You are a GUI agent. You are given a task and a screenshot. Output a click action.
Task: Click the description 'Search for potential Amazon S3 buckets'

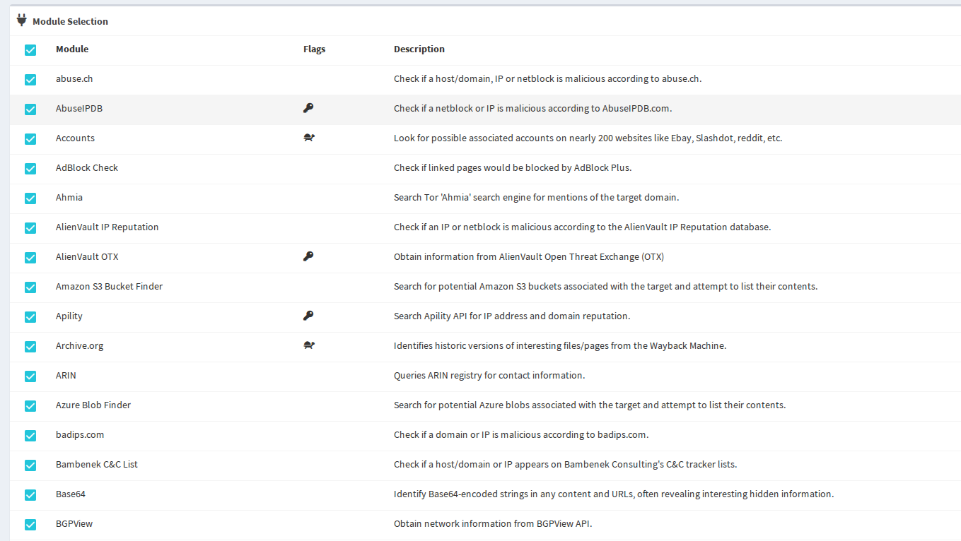[606, 286]
